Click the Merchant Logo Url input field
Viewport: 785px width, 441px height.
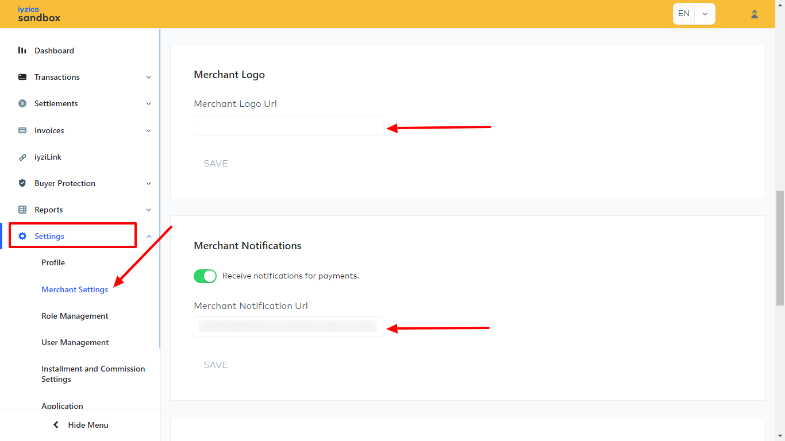point(288,125)
